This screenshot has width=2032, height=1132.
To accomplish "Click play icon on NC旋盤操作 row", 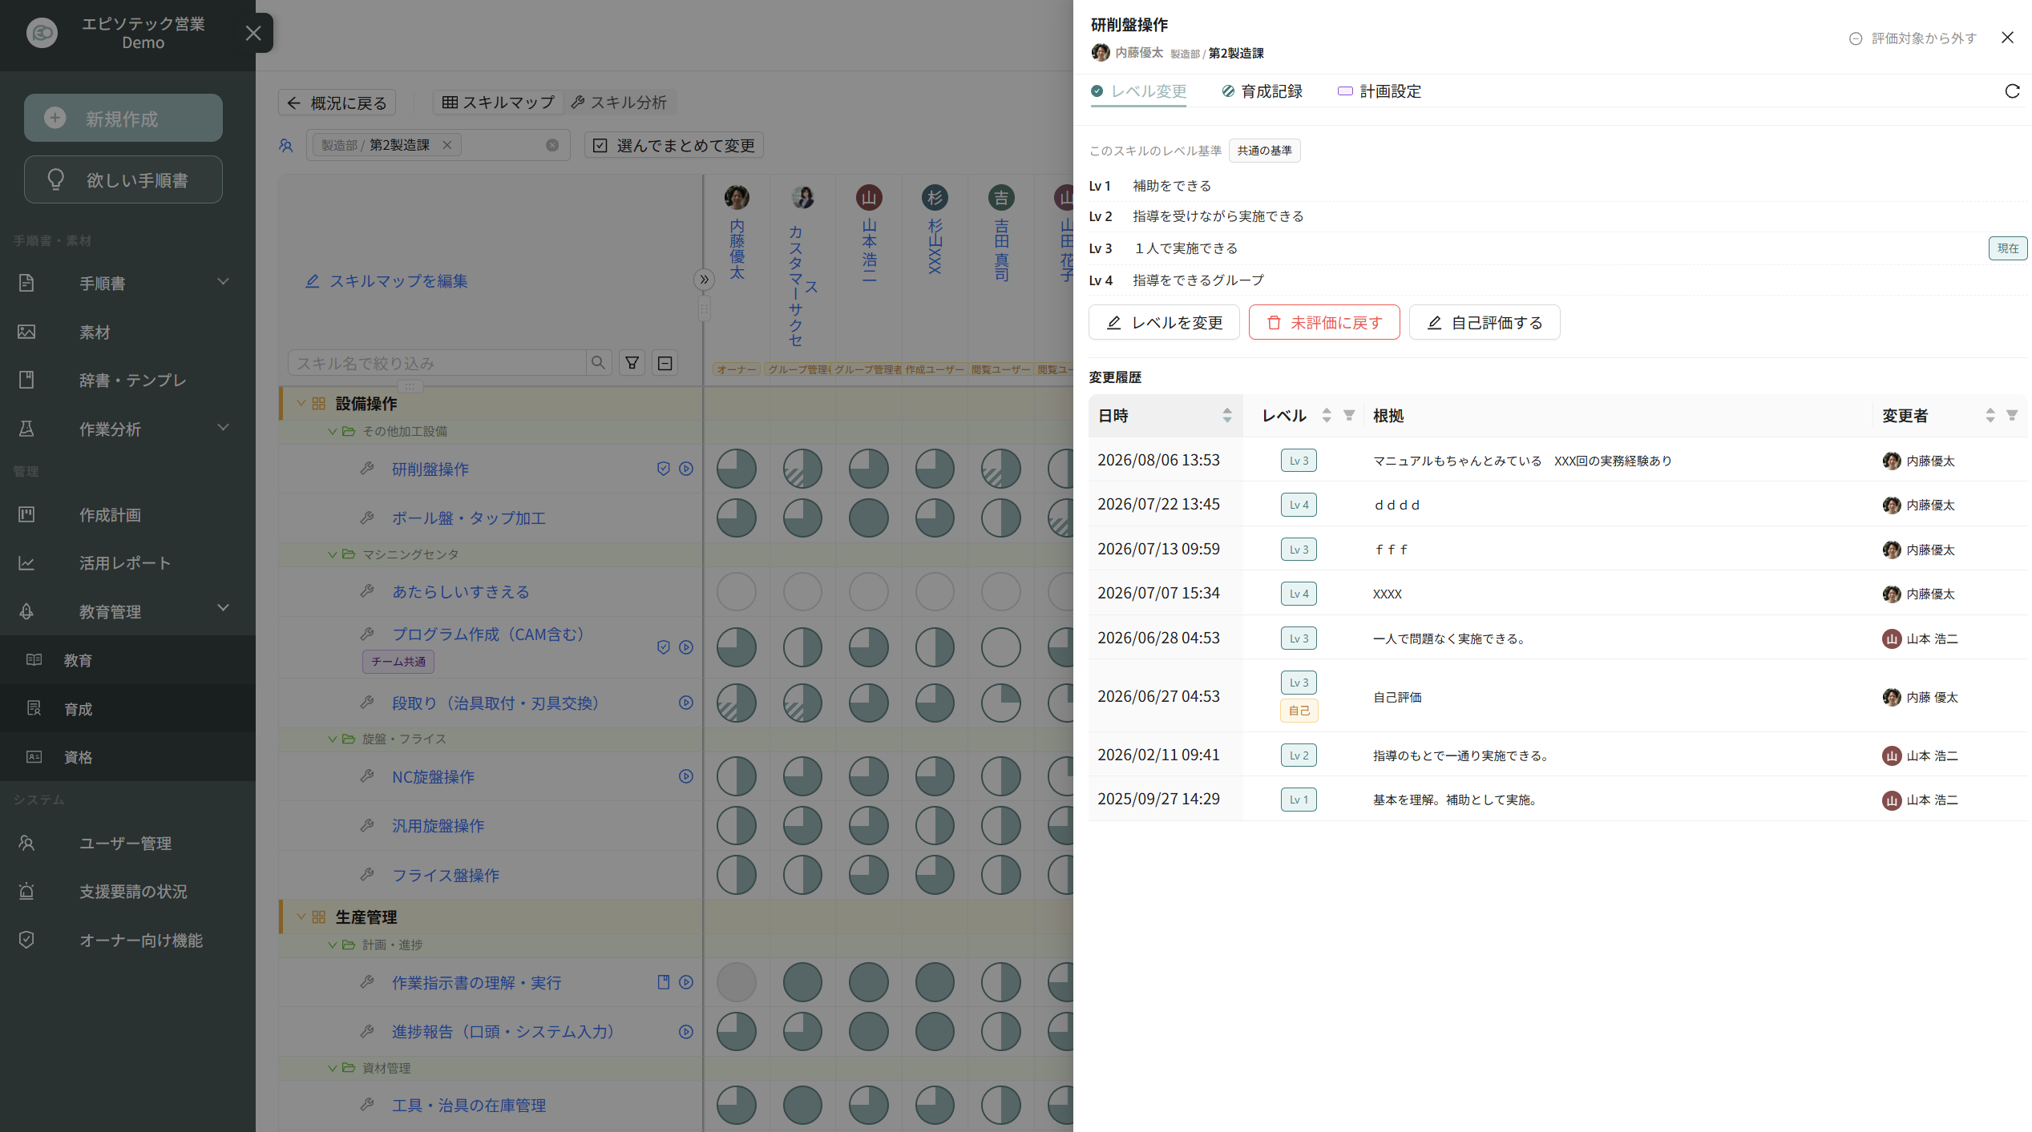I will pyautogui.click(x=686, y=776).
